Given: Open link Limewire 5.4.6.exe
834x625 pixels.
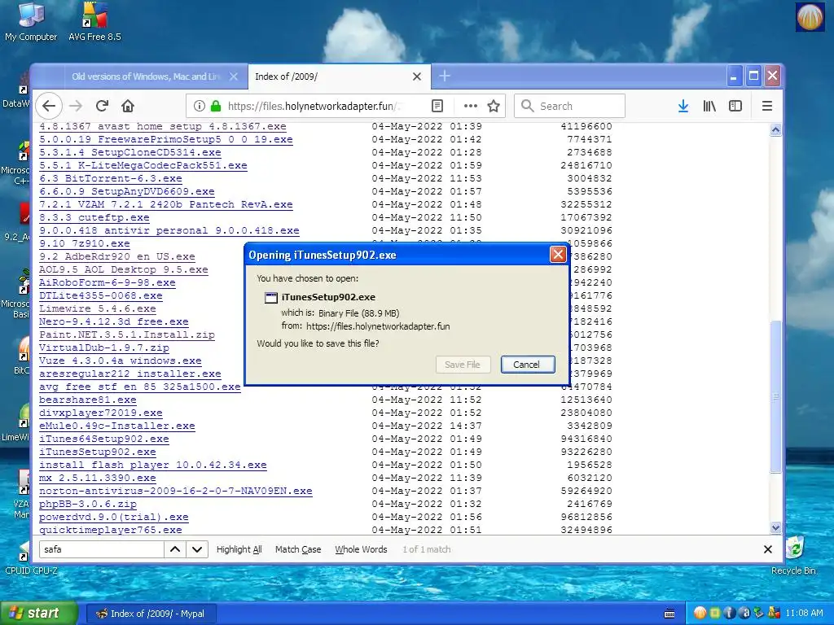Looking at the screenshot, I should pyautogui.click(x=98, y=308).
